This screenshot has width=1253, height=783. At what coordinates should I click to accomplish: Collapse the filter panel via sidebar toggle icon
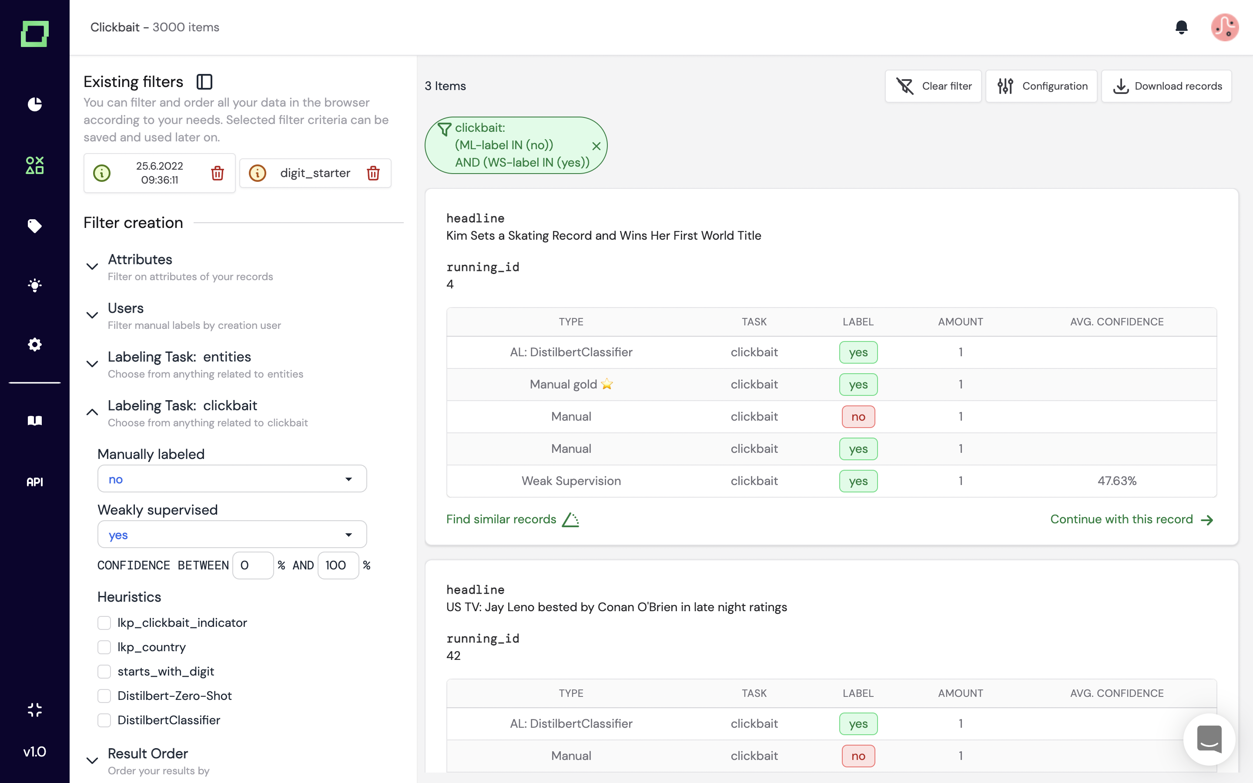pos(204,82)
